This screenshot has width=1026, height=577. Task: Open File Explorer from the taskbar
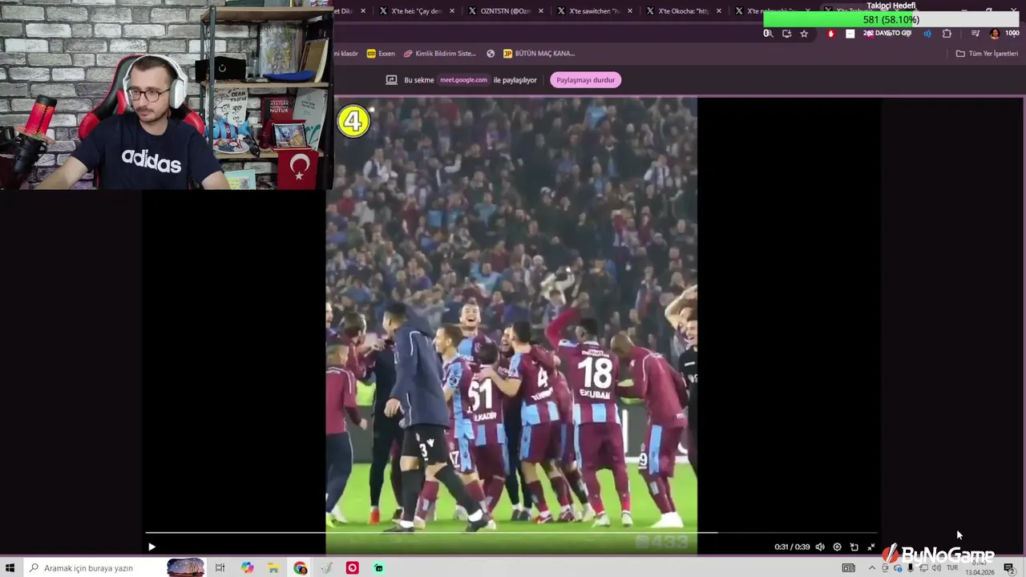[273, 568]
